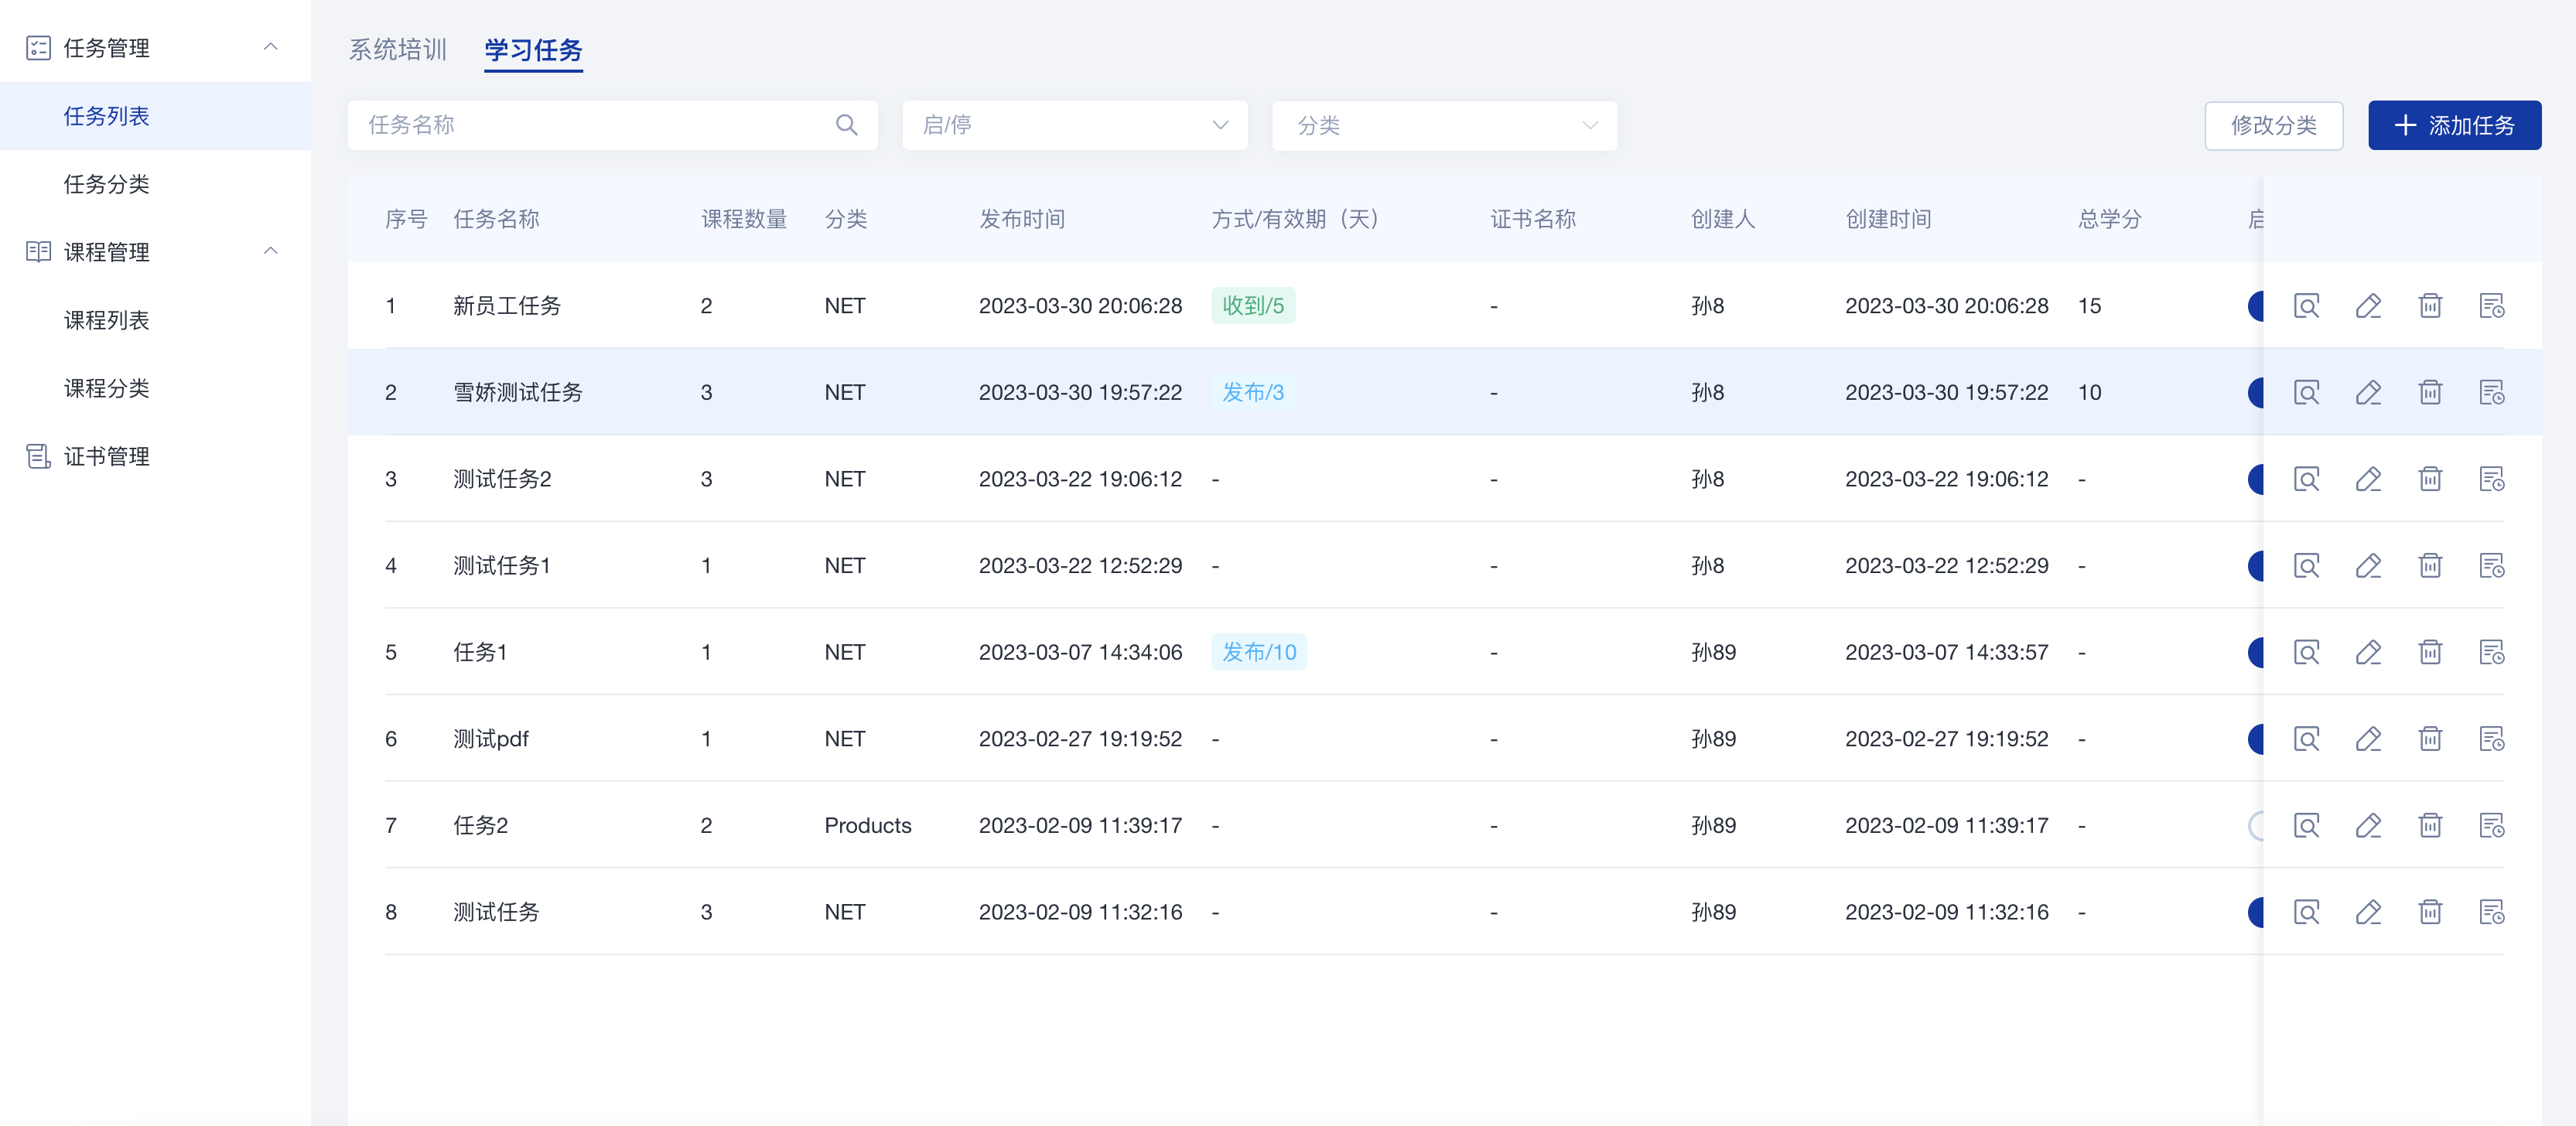Toggle enable switch for 新员工任务

pyautogui.click(x=2255, y=306)
